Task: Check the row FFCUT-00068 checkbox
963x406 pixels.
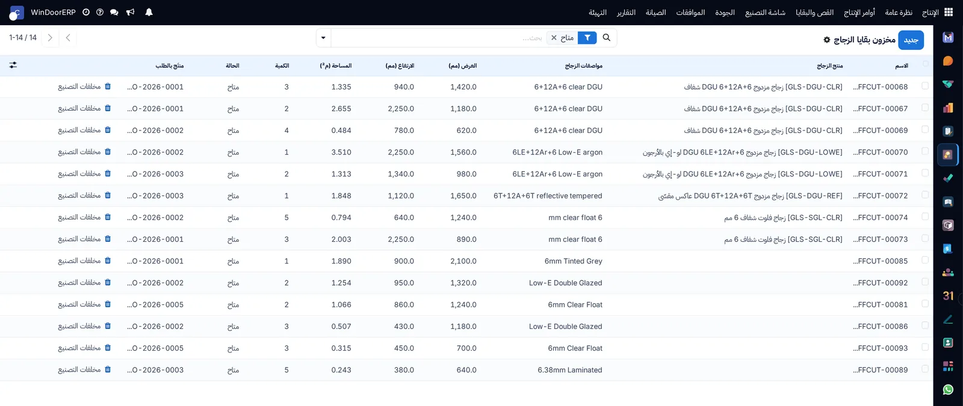Action: click(x=925, y=86)
